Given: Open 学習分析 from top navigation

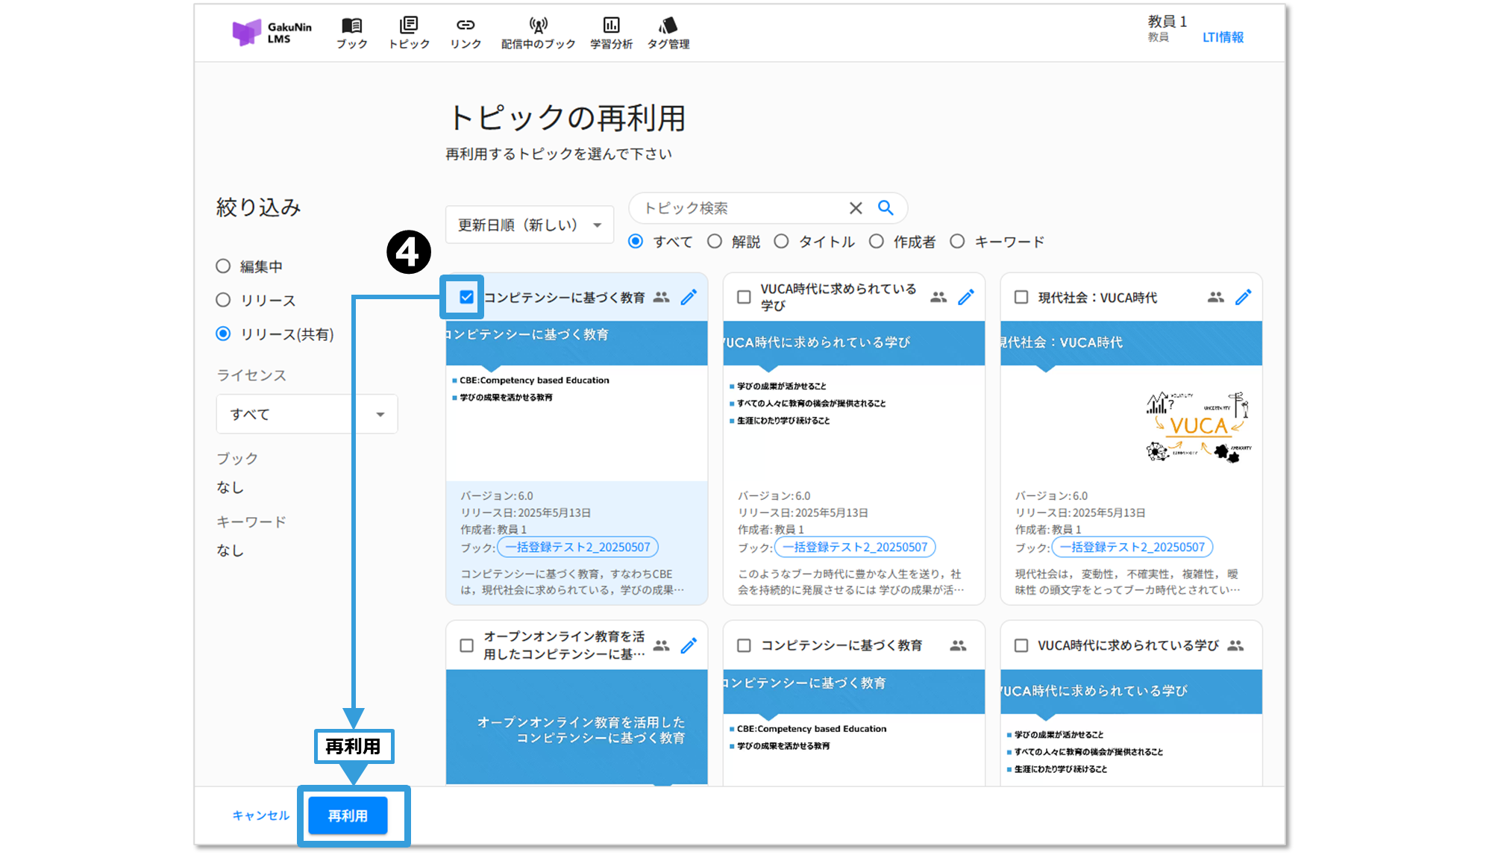Looking at the screenshot, I should 611,33.
